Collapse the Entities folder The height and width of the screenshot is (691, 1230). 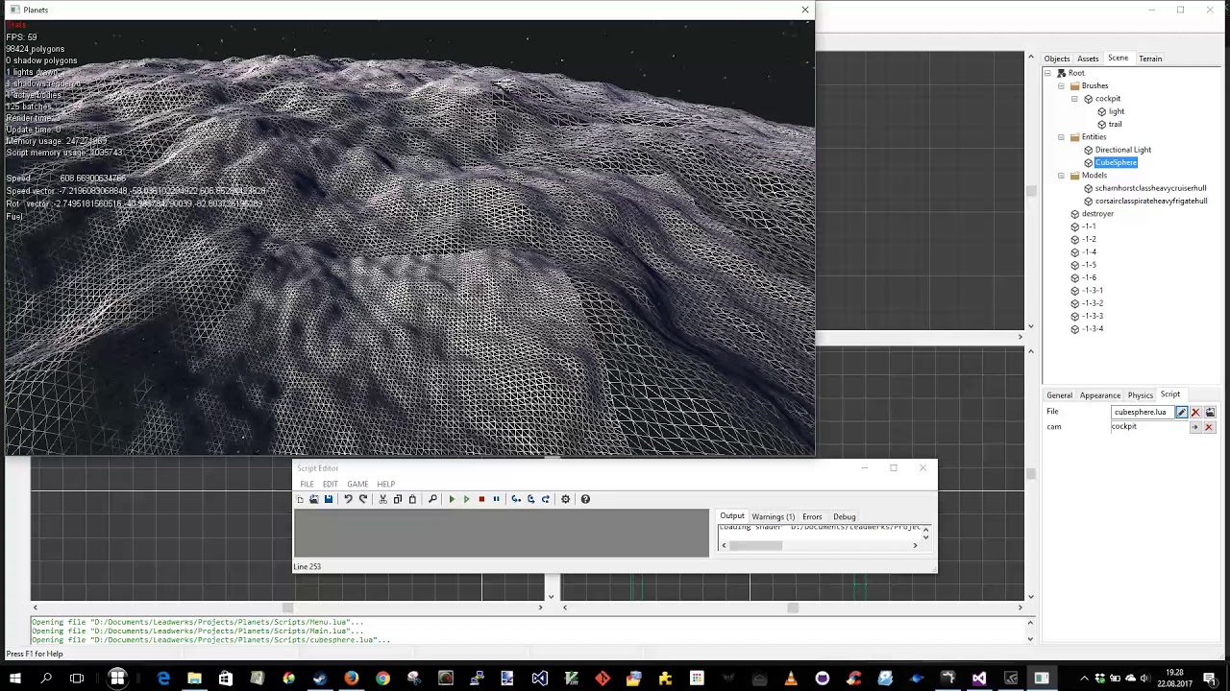point(1061,137)
